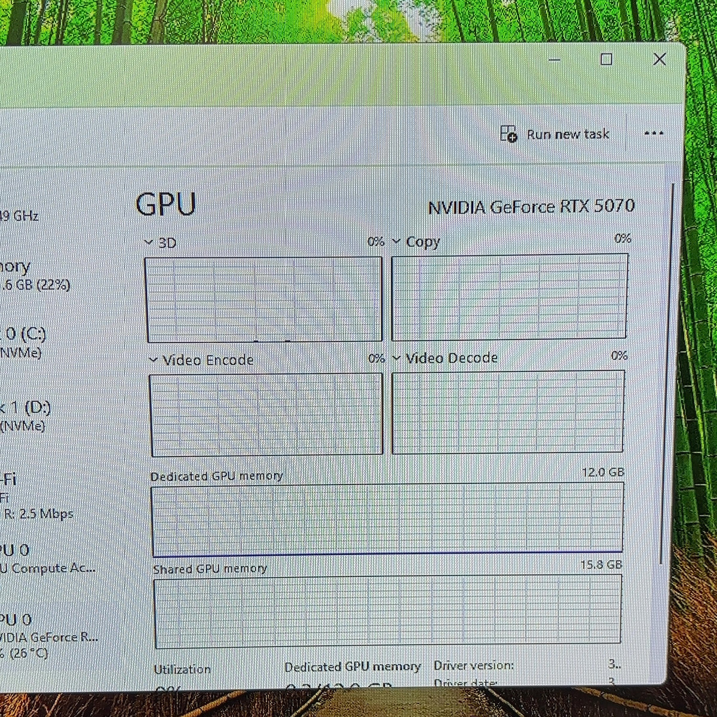Click the 12.0 GB memory capacity label

[603, 472]
